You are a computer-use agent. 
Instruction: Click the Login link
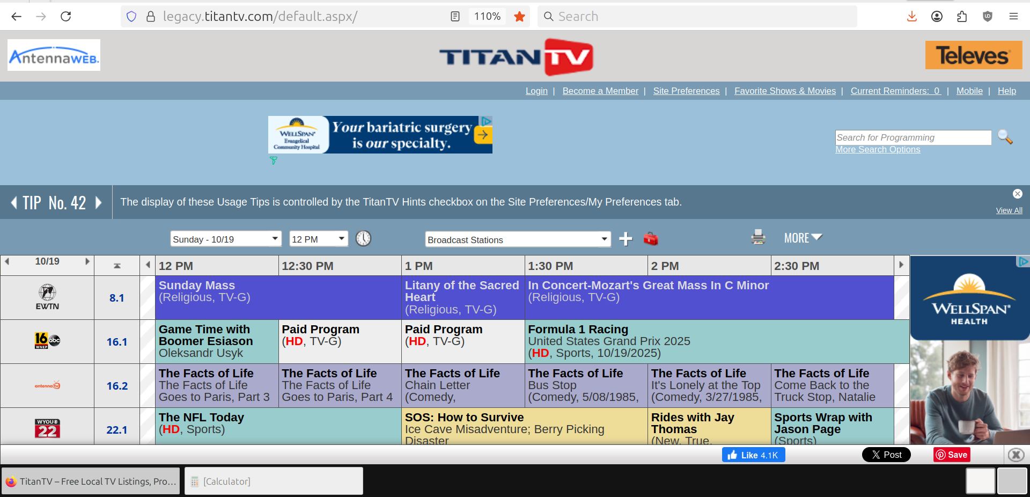pyautogui.click(x=536, y=91)
